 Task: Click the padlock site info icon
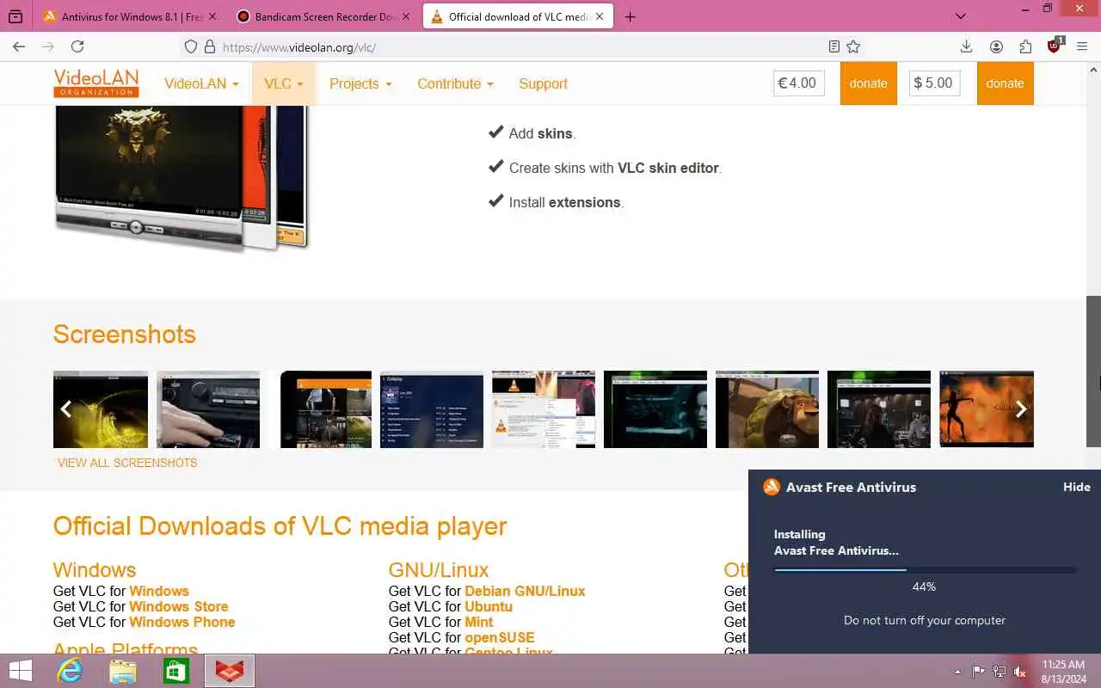[x=209, y=47]
